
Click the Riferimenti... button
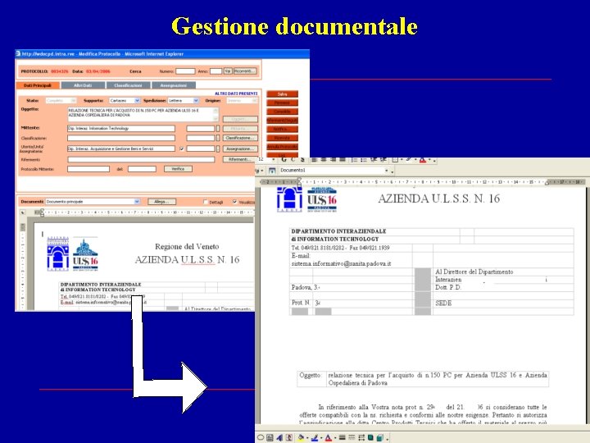coord(240,159)
